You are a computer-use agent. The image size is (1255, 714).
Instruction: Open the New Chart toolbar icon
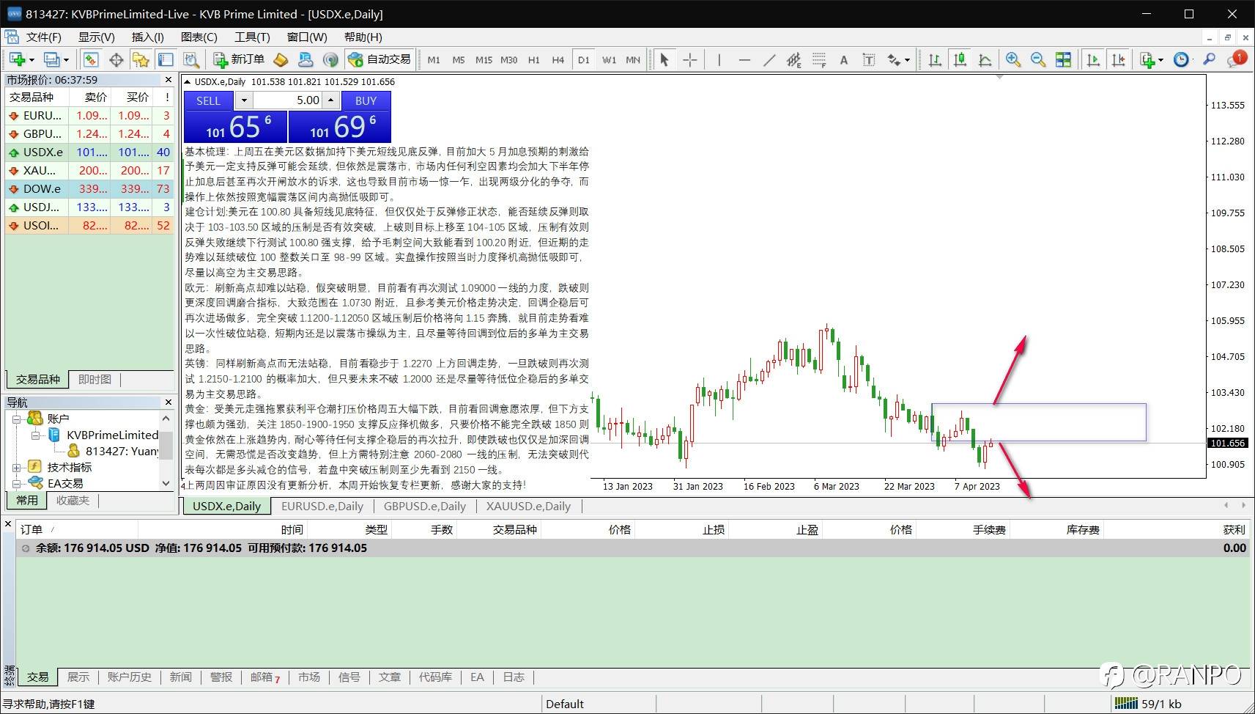(x=18, y=59)
